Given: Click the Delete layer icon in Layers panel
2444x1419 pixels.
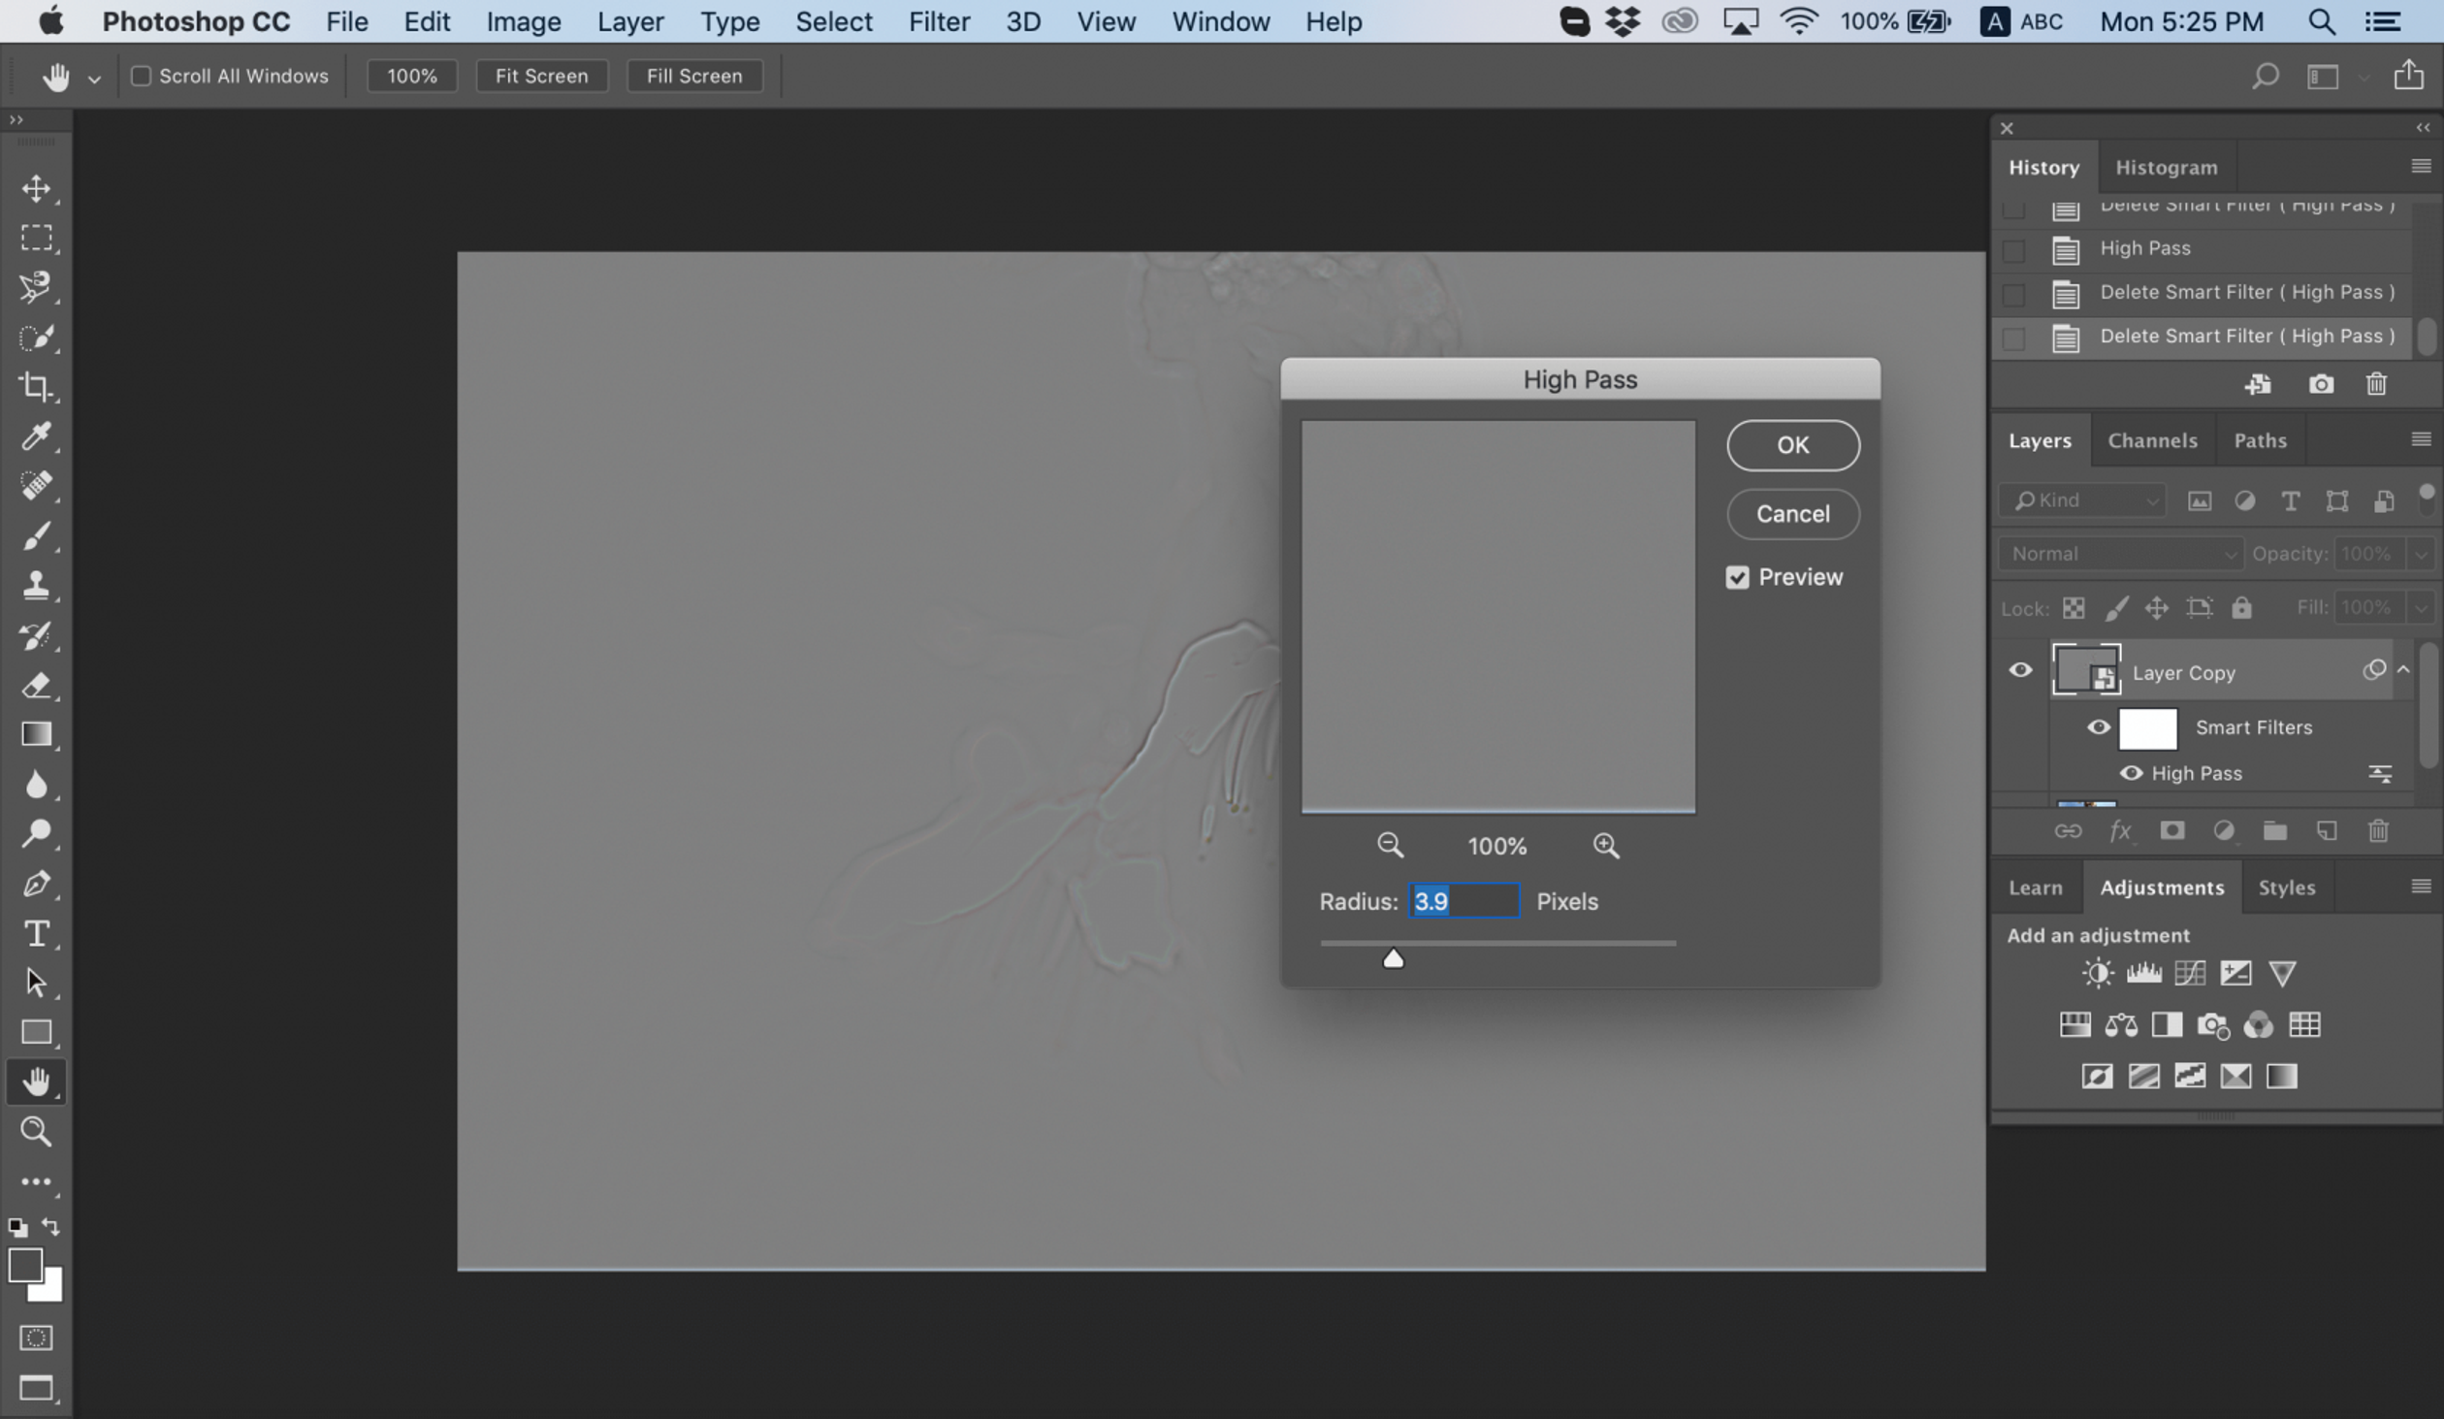Looking at the screenshot, I should 2378,829.
